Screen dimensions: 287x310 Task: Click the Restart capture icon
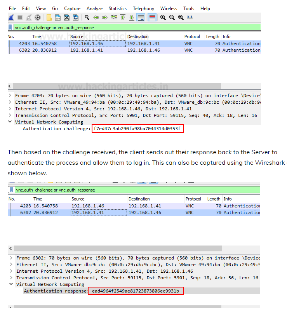coord(29,17)
